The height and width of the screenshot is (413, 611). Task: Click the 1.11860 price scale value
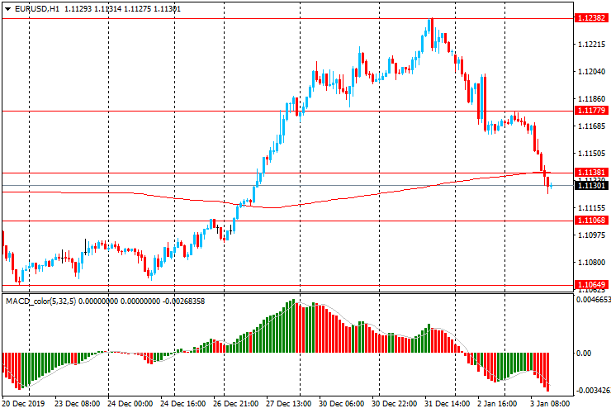(x=592, y=99)
